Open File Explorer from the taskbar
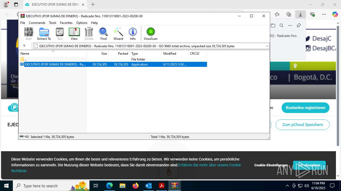The width and height of the screenshot is (341, 191). (122, 186)
